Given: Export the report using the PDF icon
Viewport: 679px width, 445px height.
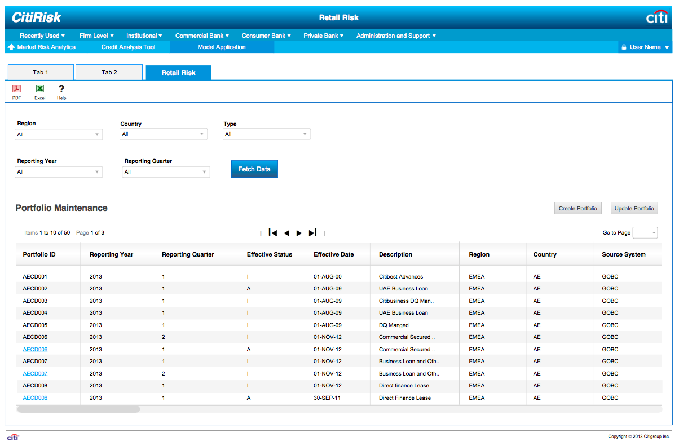Looking at the screenshot, I should pos(17,89).
